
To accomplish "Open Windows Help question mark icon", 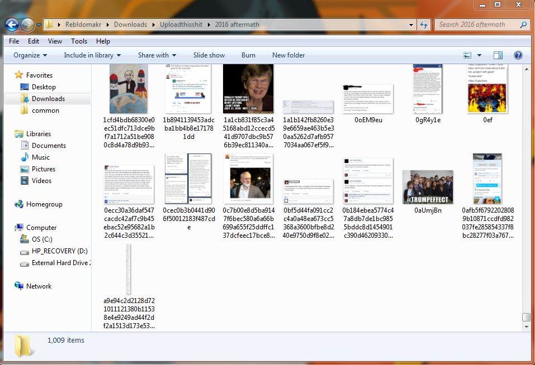I will [518, 55].
